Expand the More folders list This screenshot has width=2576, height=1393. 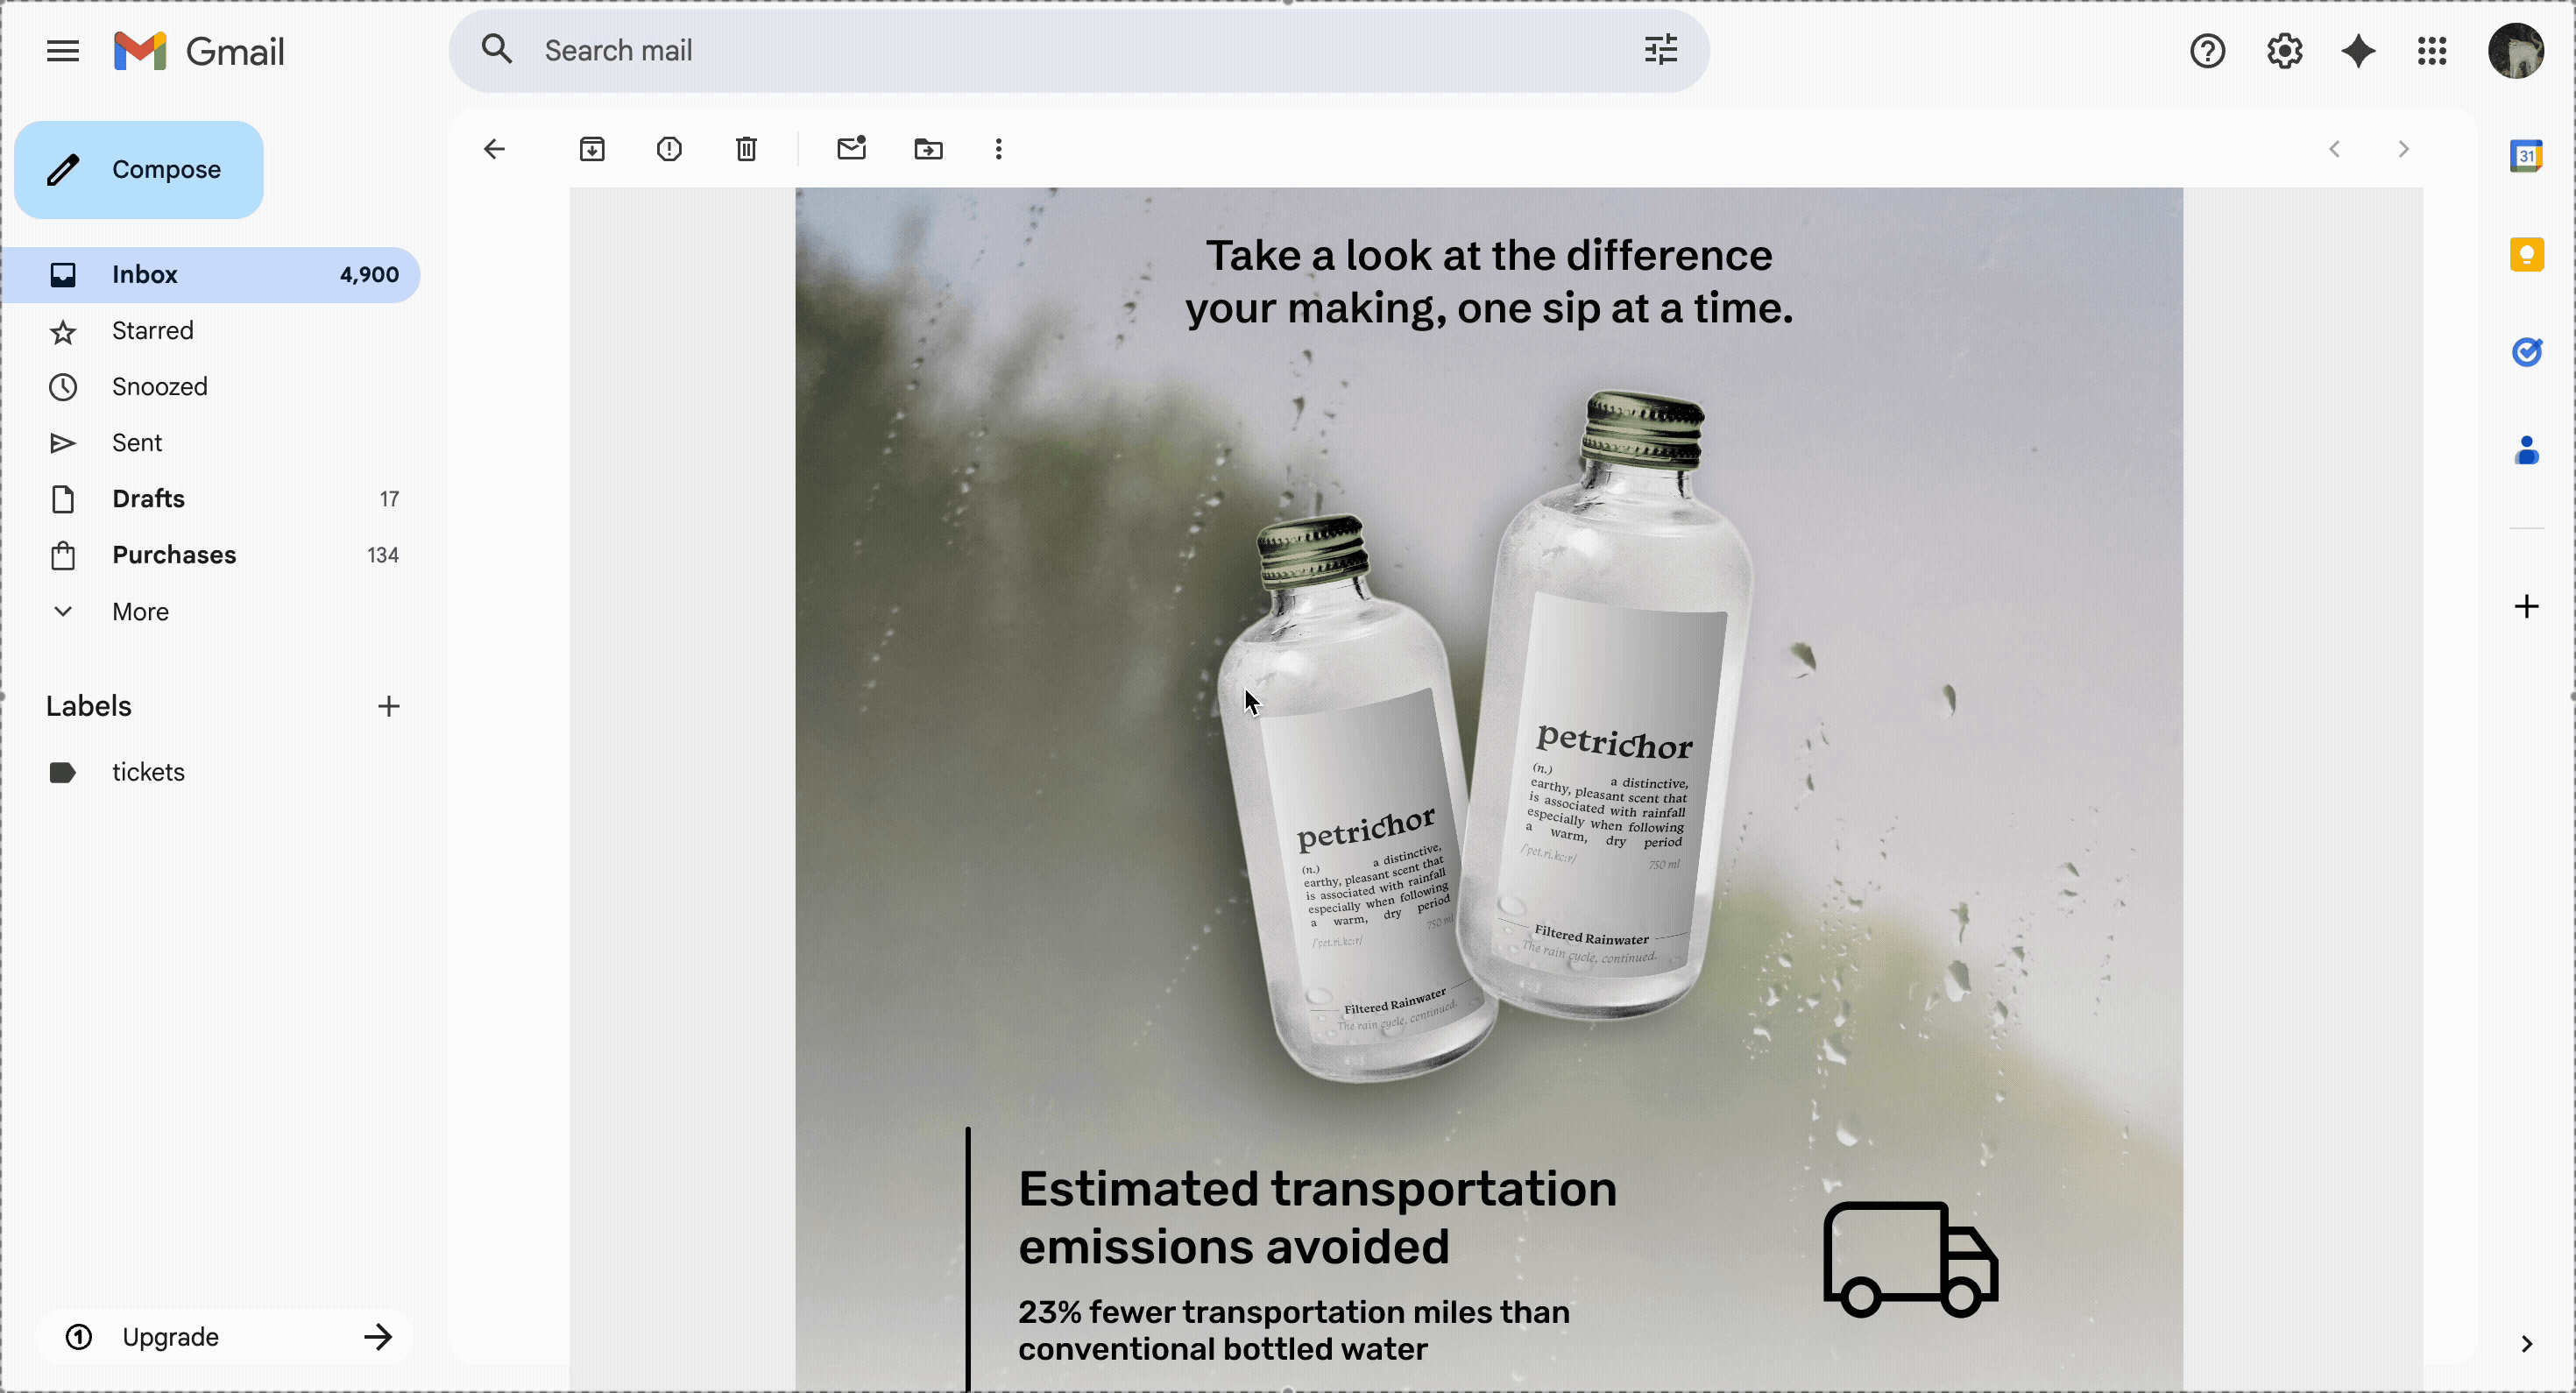(210, 611)
